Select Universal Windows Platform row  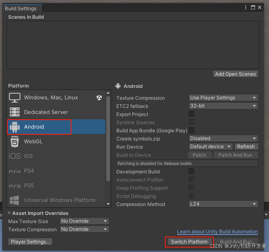56,200
